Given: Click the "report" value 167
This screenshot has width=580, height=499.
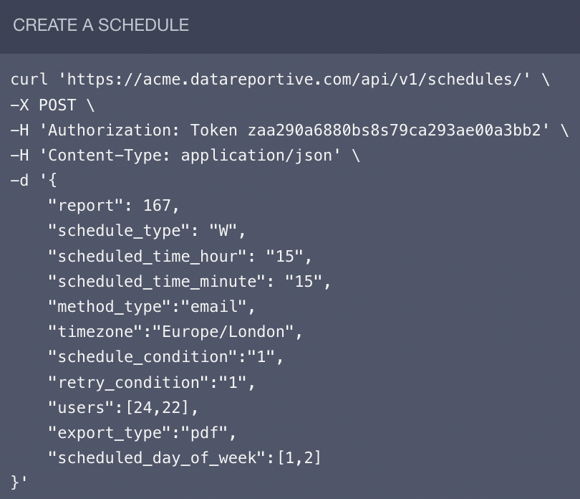Looking at the screenshot, I should click(157, 206).
